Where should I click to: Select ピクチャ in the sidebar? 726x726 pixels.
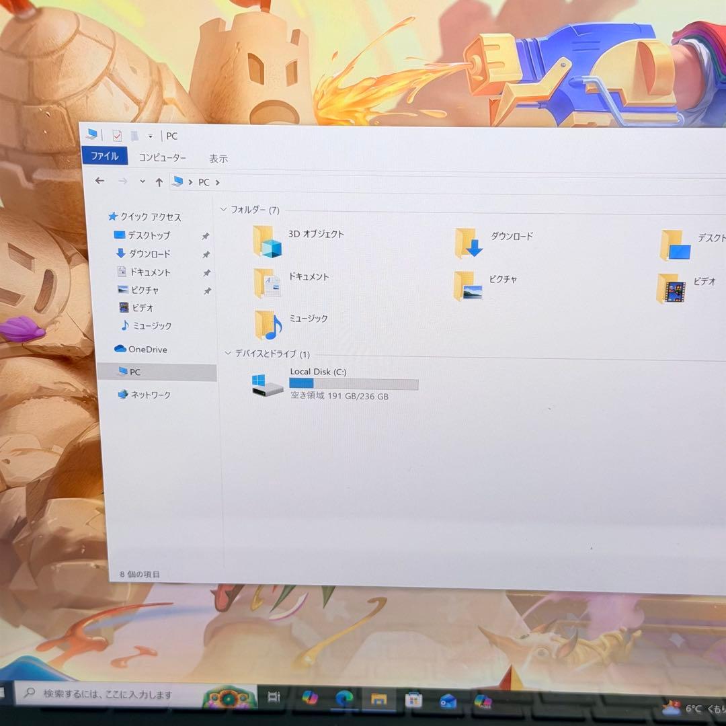(138, 290)
